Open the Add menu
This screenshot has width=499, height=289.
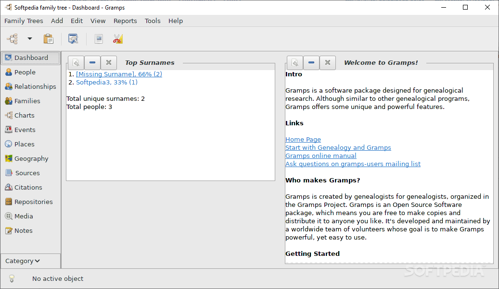point(57,21)
